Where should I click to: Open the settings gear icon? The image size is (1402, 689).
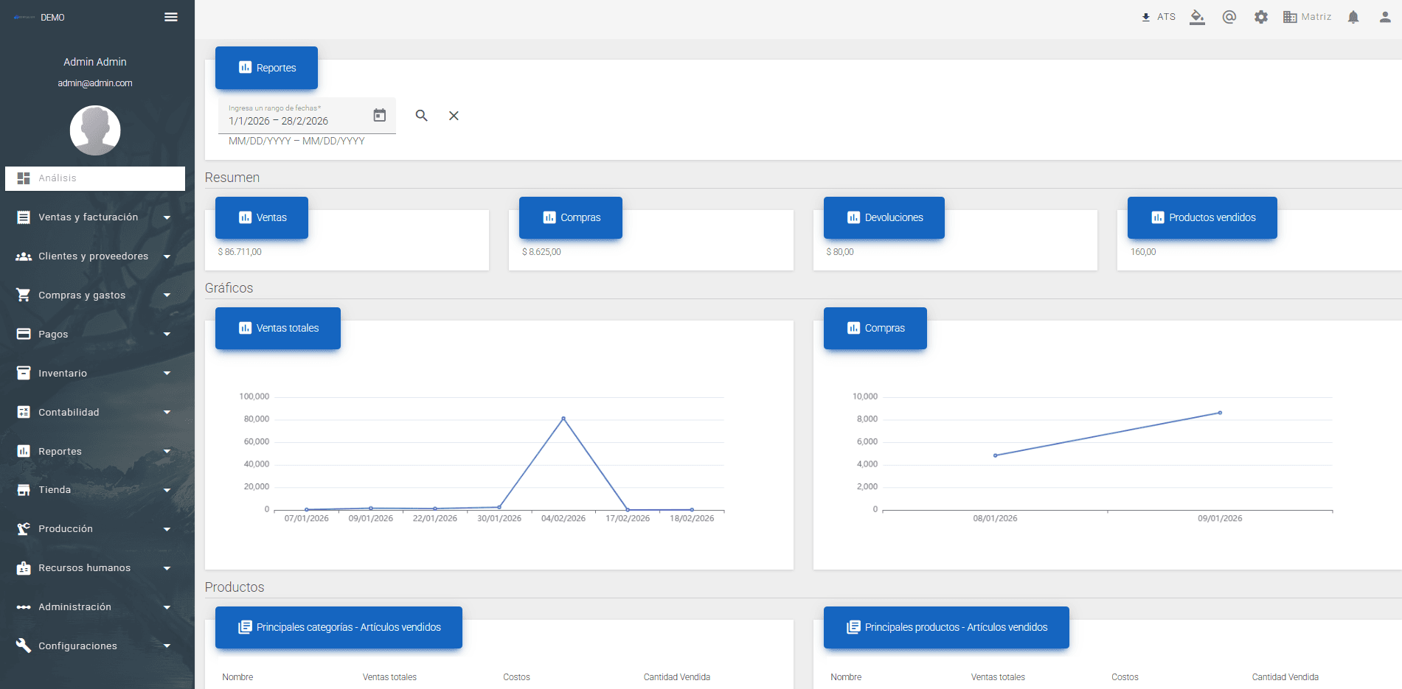click(x=1261, y=17)
